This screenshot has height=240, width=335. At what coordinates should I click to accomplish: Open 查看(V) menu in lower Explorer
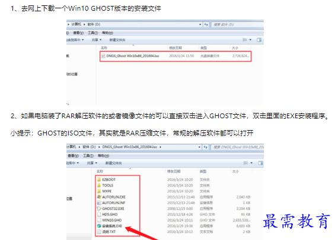coord(74,156)
